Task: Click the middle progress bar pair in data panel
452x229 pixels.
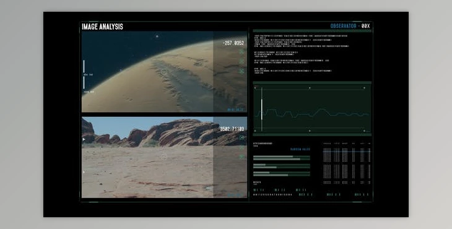Action: coord(282,166)
